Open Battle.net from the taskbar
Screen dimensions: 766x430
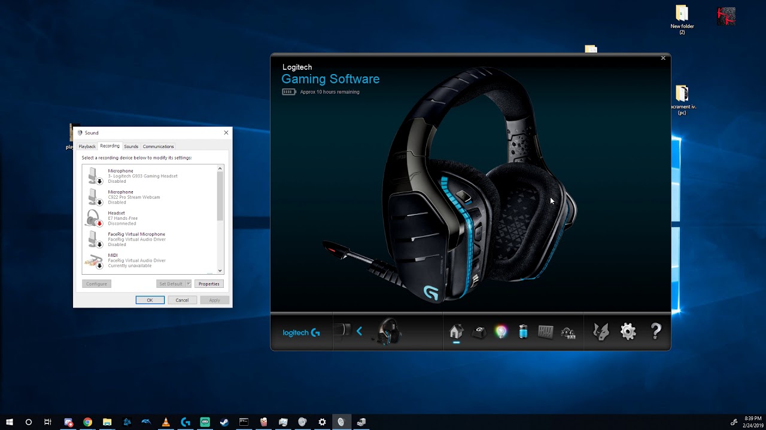pyautogui.click(x=127, y=422)
